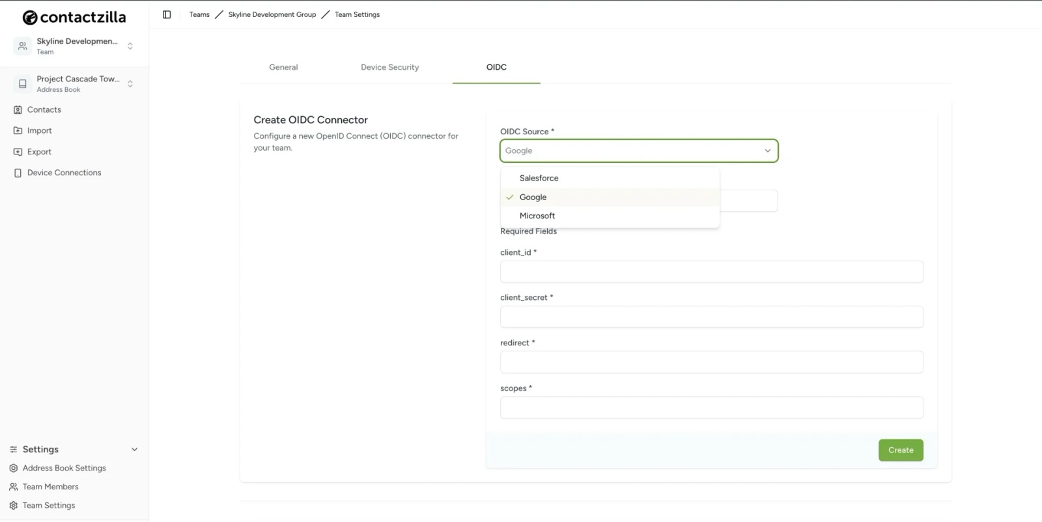This screenshot has width=1042, height=522.
Task: Select Salesforce from the dropdown list
Action: tap(610, 178)
